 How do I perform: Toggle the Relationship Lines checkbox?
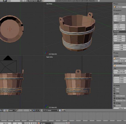[x=114, y=101]
